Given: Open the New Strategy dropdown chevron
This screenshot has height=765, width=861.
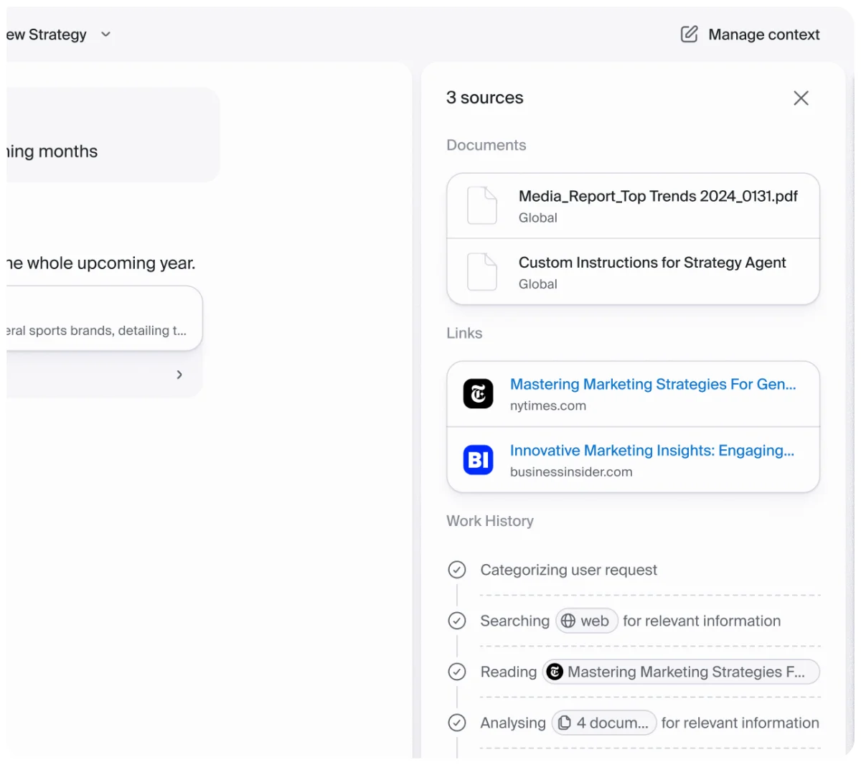Looking at the screenshot, I should 105,34.
